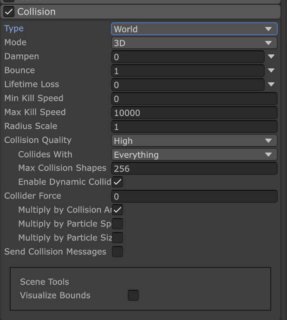Image resolution: width=287 pixels, height=320 pixels.
Task: Toggle the Visualize Bounds checkbox
Action: tap(133, 295)
